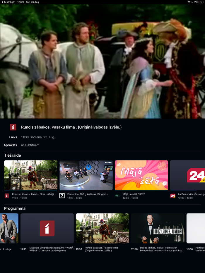The width and height of the screenshot is (205, 273).
Task: Tap LTV7 channel logo under Personība card
Action: [x=62, y=196]
